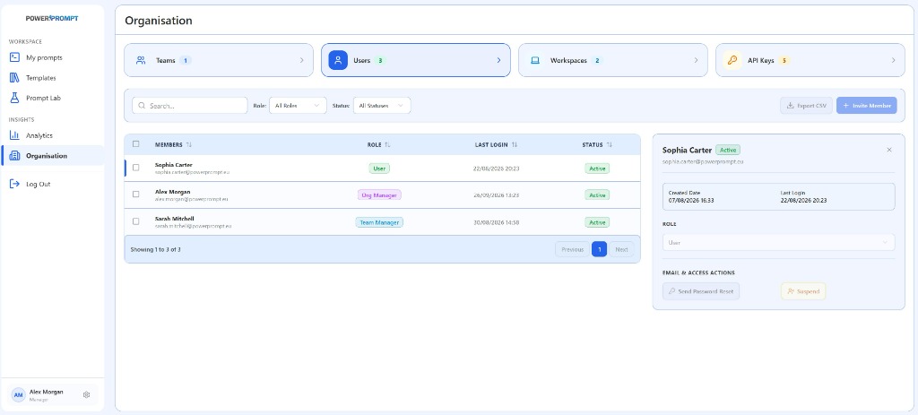Tick the select-all members checkbox
Viewport: 918px width, 415px height.
pos(136,144)
